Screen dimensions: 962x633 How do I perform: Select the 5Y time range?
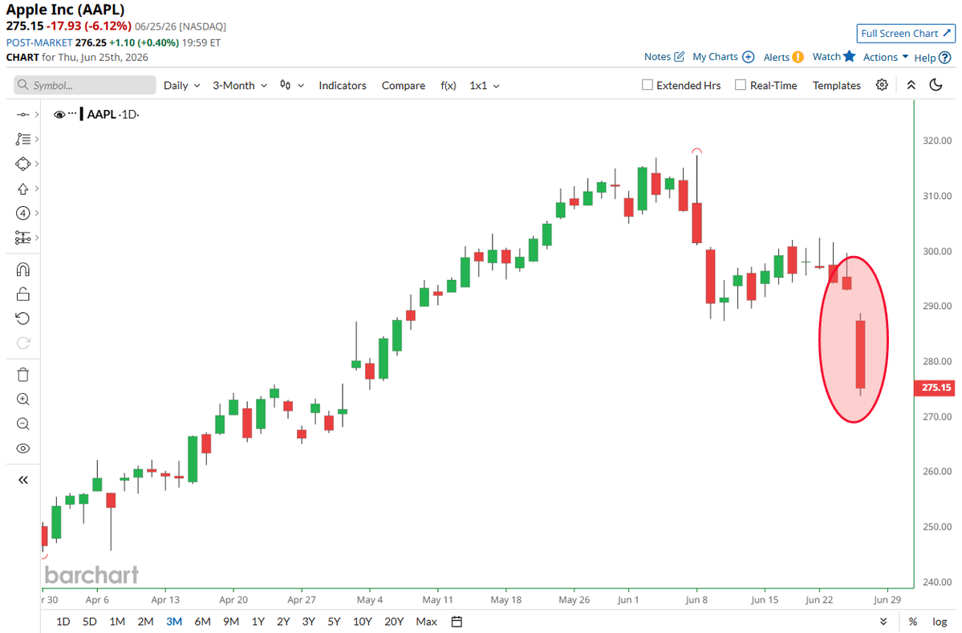[334, 621]
